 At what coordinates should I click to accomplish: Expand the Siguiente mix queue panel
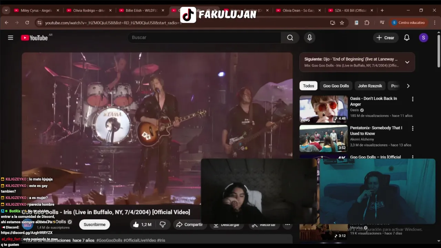point(407,62)
